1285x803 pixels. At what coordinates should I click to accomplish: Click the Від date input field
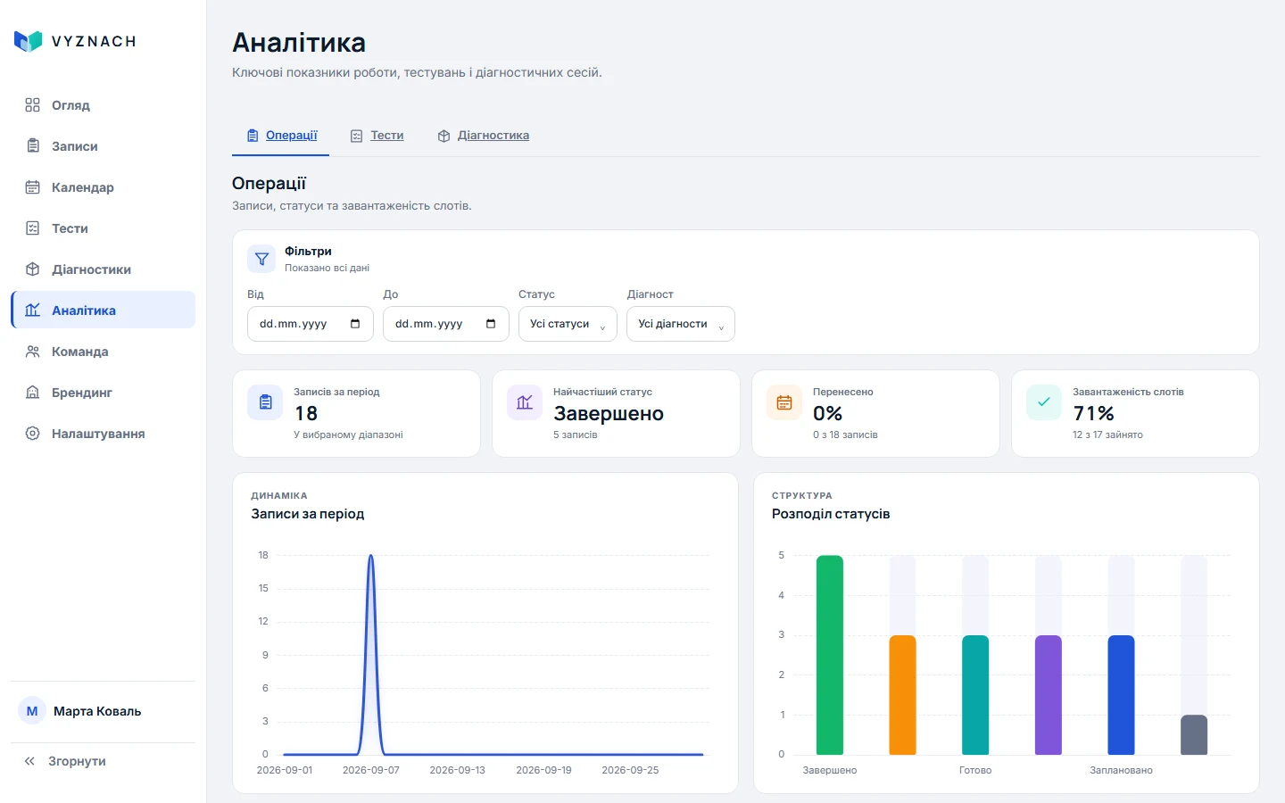coord(310,324)
